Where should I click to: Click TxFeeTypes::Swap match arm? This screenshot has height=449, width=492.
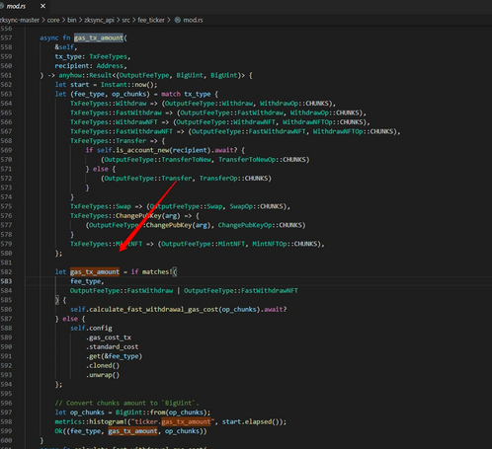point(101,206)
